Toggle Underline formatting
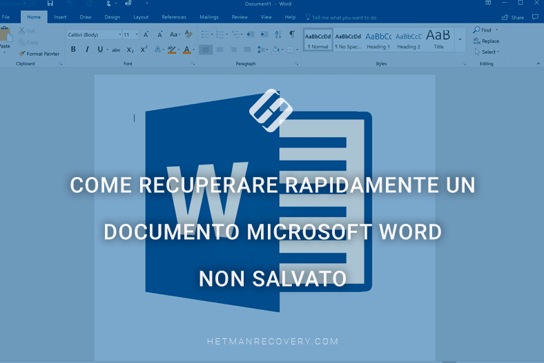Image resolution: width=544 pixels, height=363 pixels. (x=100, y=50)
